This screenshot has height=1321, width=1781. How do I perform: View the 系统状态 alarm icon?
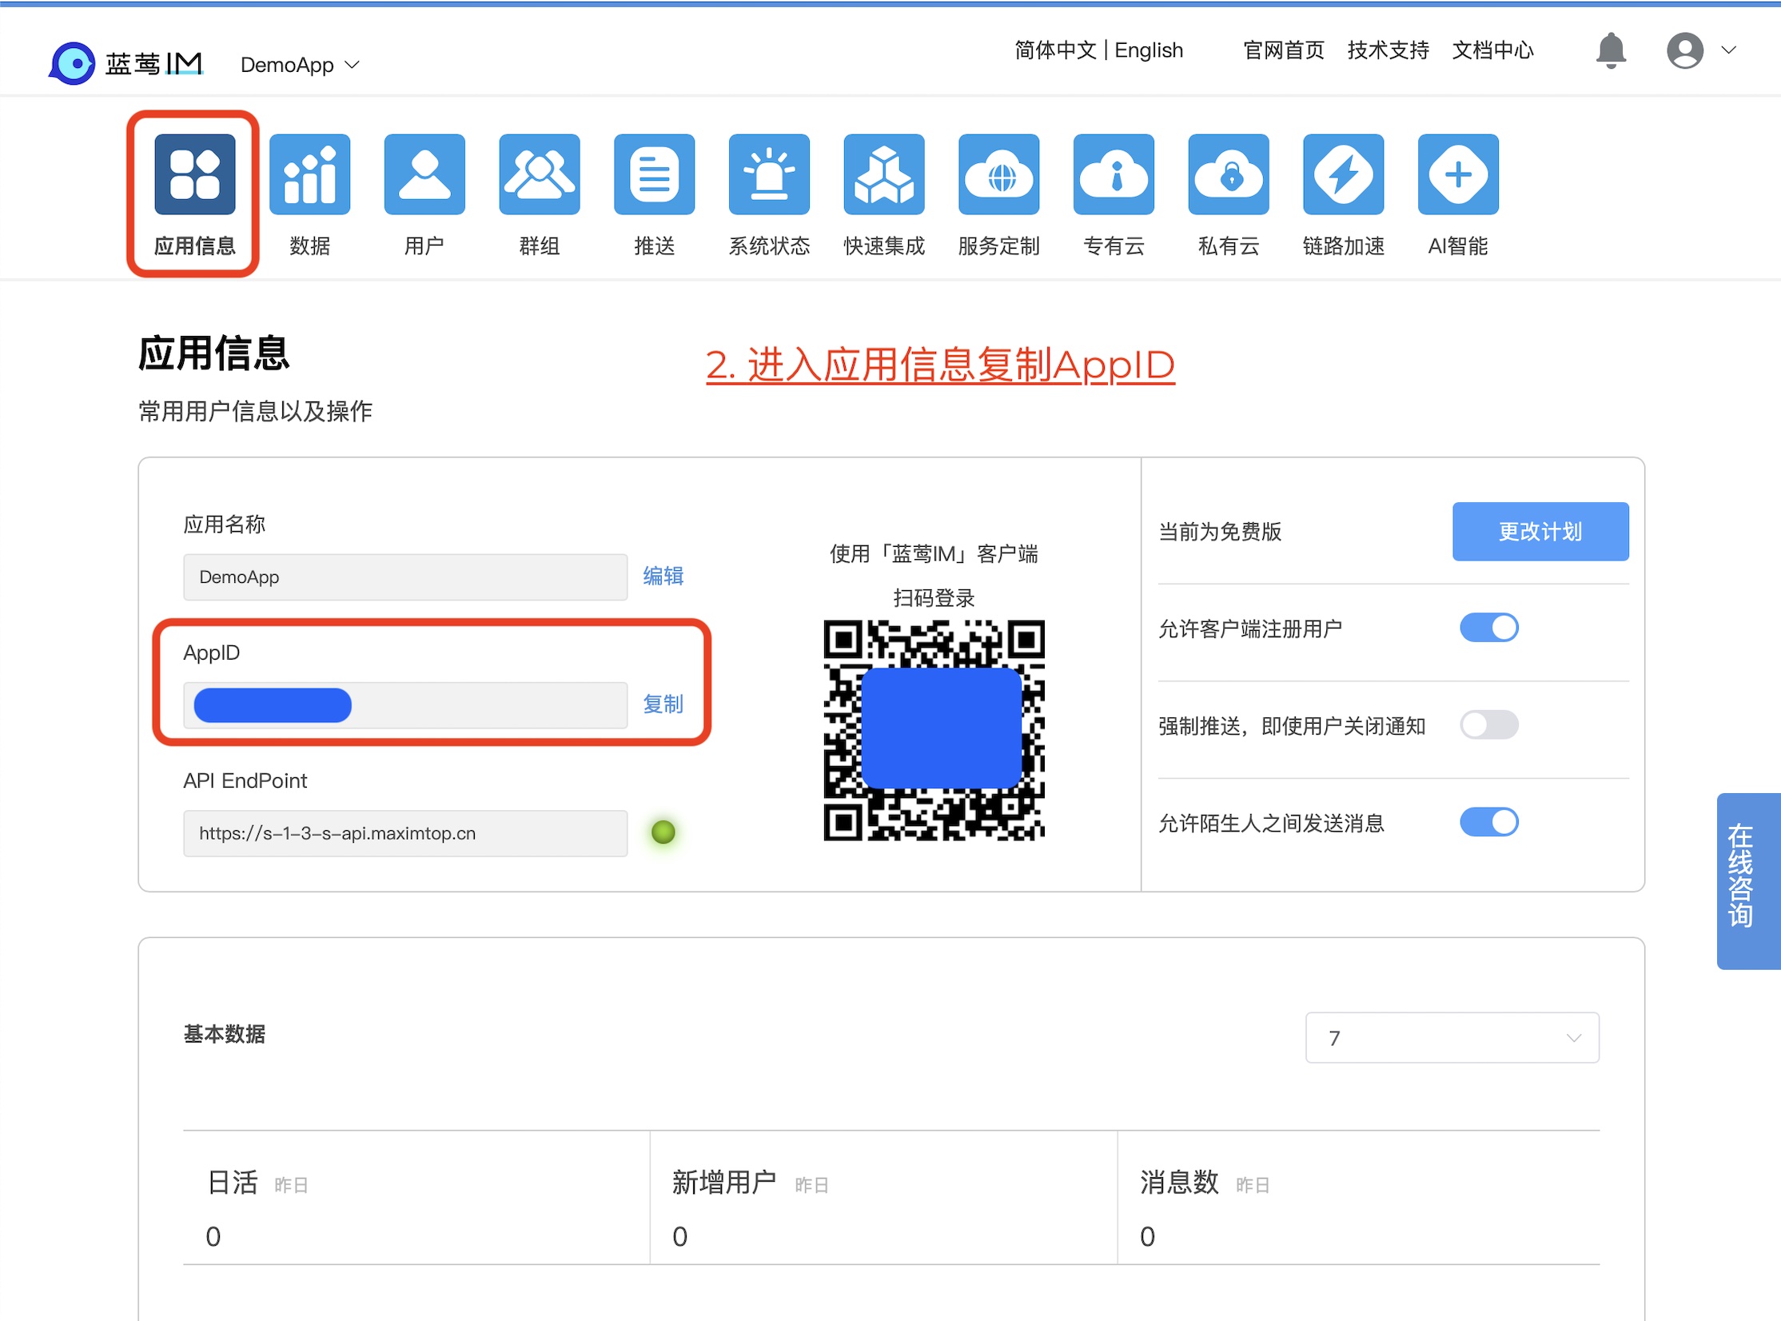[769, 174]
